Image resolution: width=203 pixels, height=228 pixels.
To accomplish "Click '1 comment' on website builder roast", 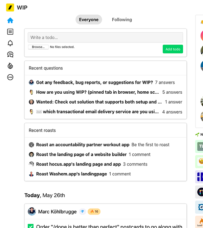I will pyautogui.click(x=140, y=154).
